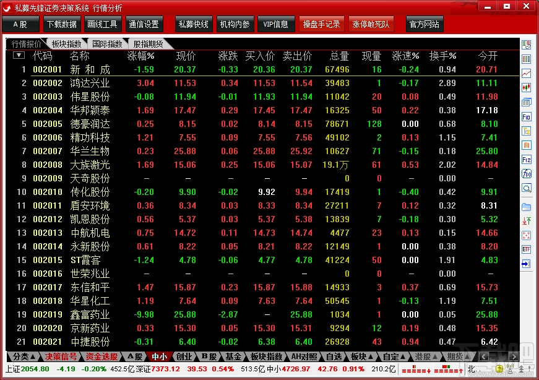Click the red-green up/down arrows icon

526,221
